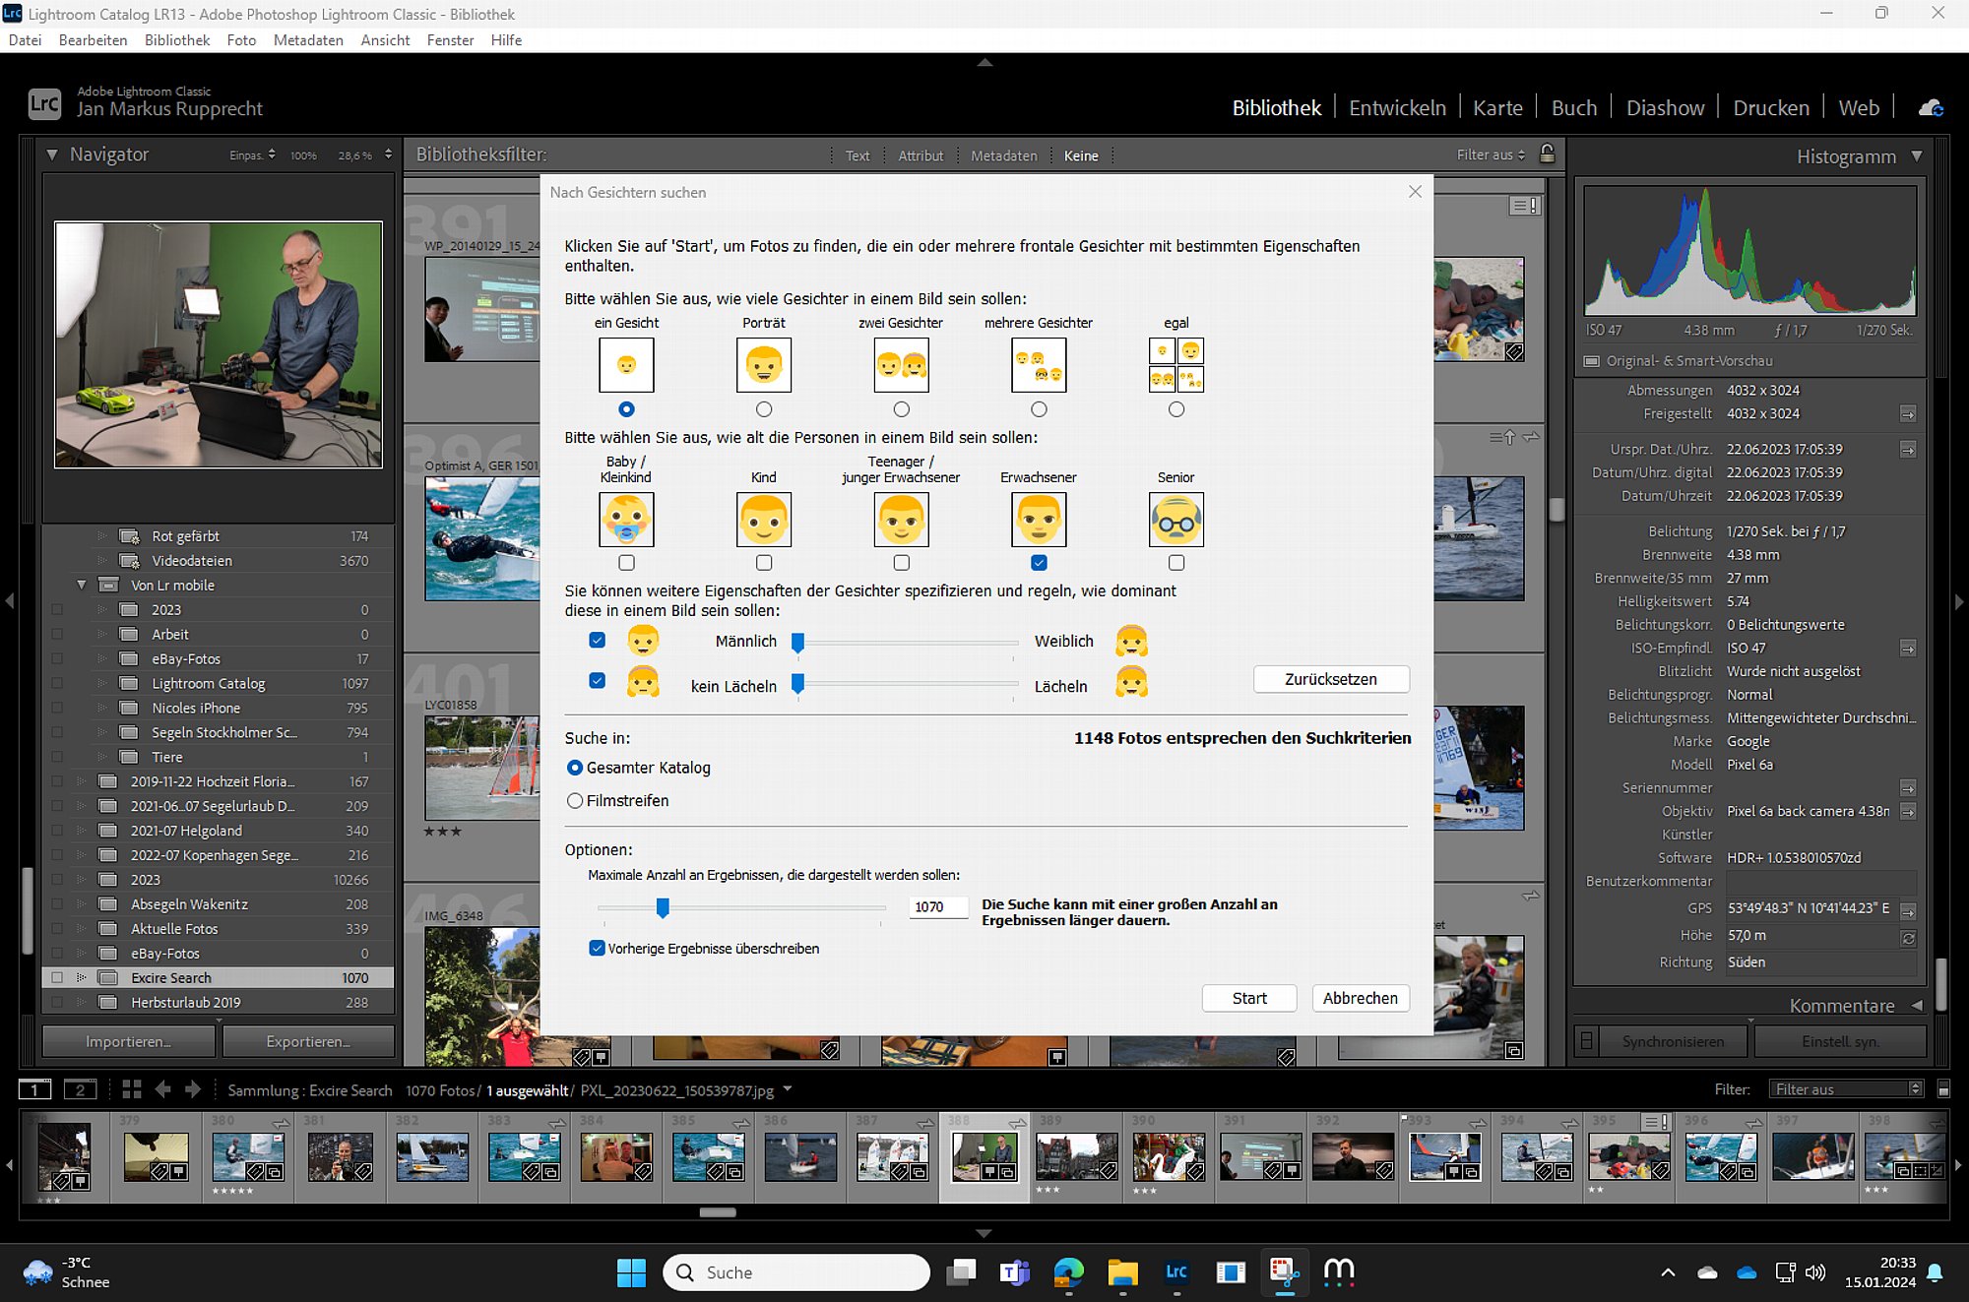Click the Kind face icon
The width and height of the screenshot is (1969, 1302).
[764, 519]
